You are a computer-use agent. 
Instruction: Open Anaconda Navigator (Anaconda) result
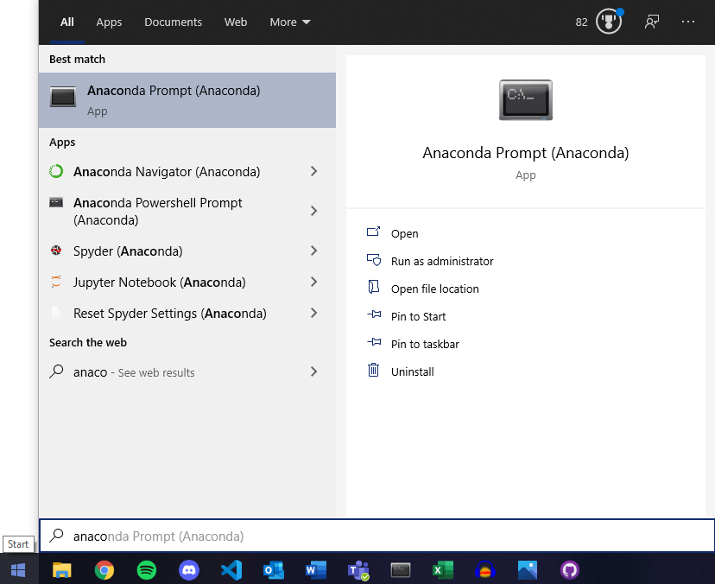pos(187,172)
